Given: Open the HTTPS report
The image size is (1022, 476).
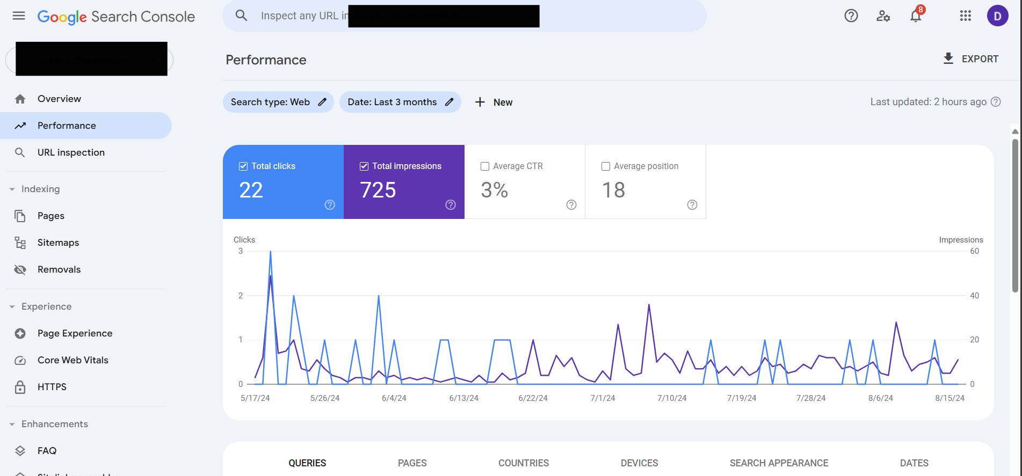Looking at the screenshot, I should pos(86,387).
